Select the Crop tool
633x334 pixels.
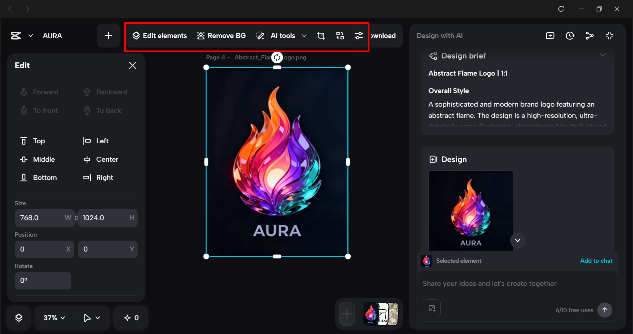point(321,36)
